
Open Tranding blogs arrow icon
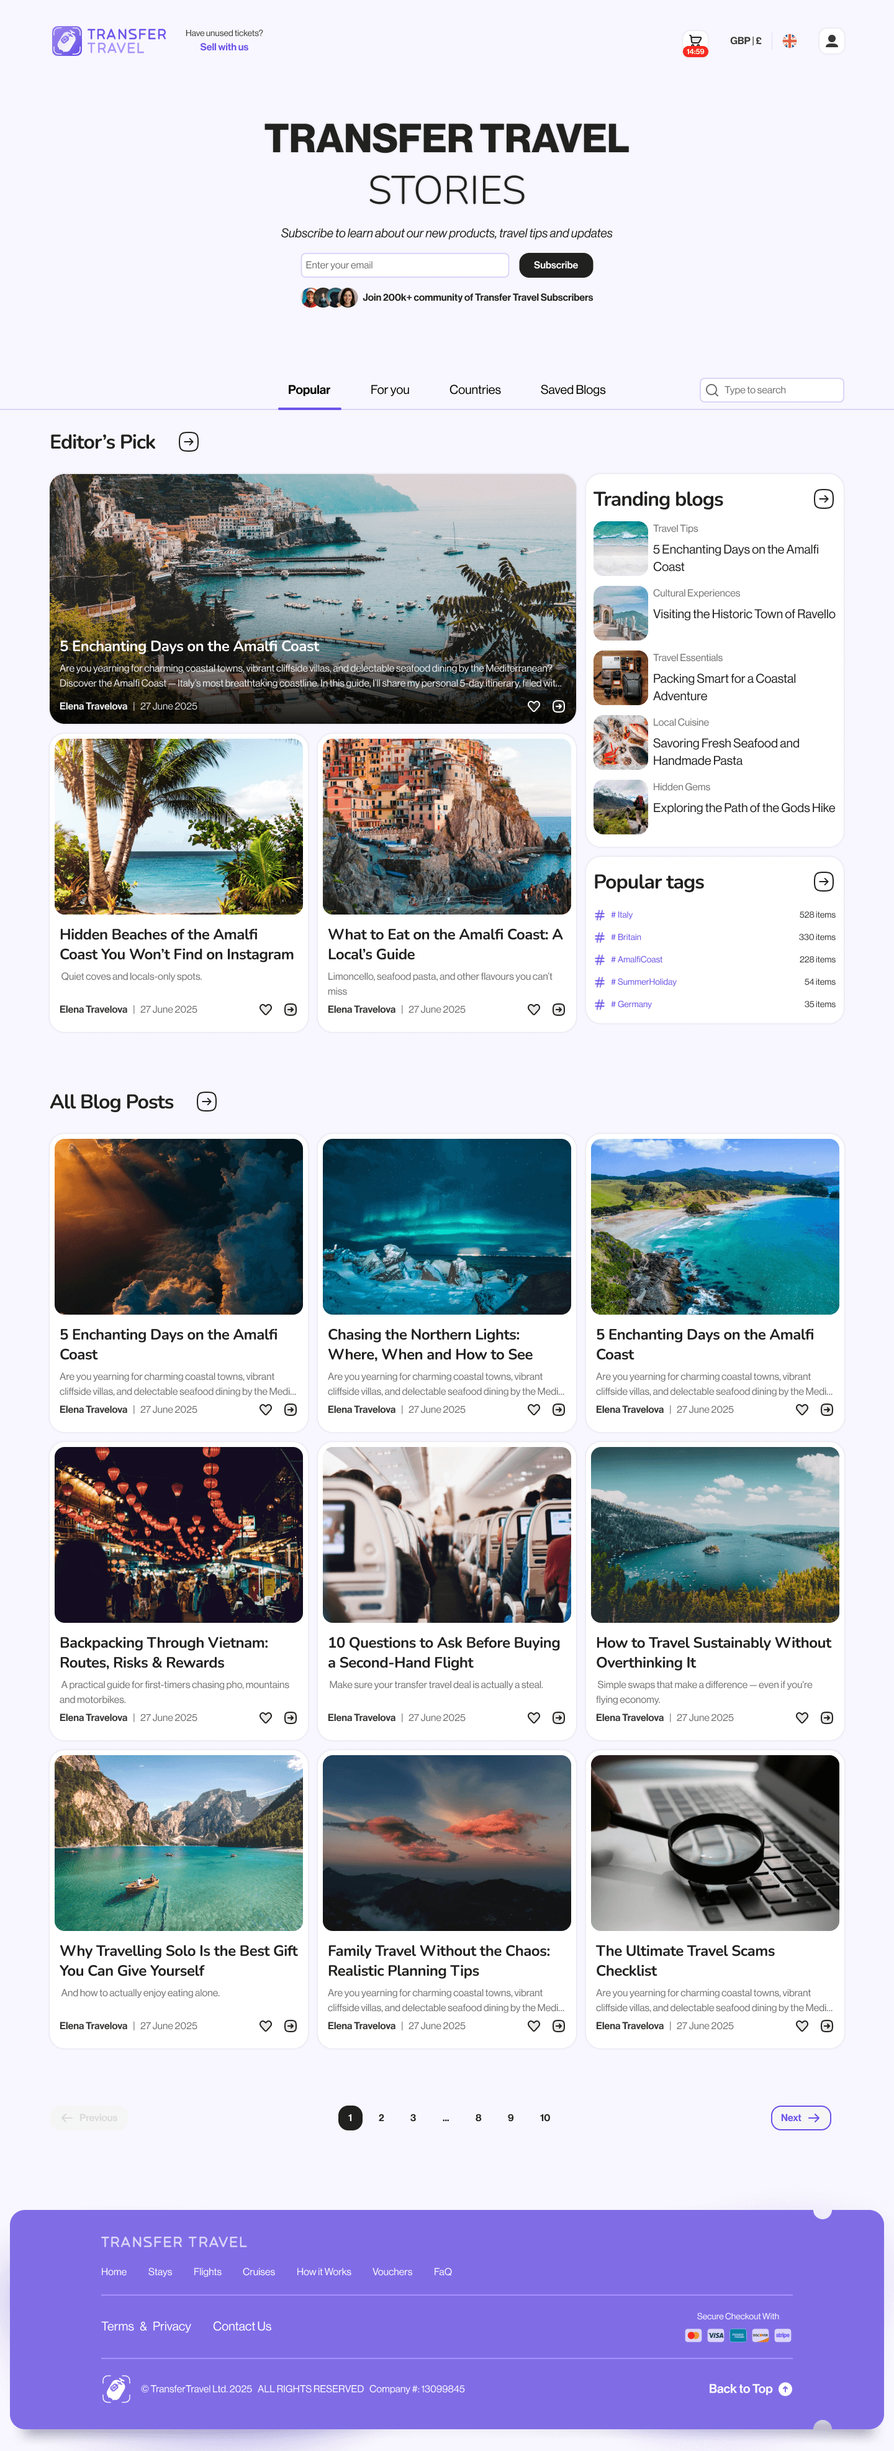pos(824,498)
